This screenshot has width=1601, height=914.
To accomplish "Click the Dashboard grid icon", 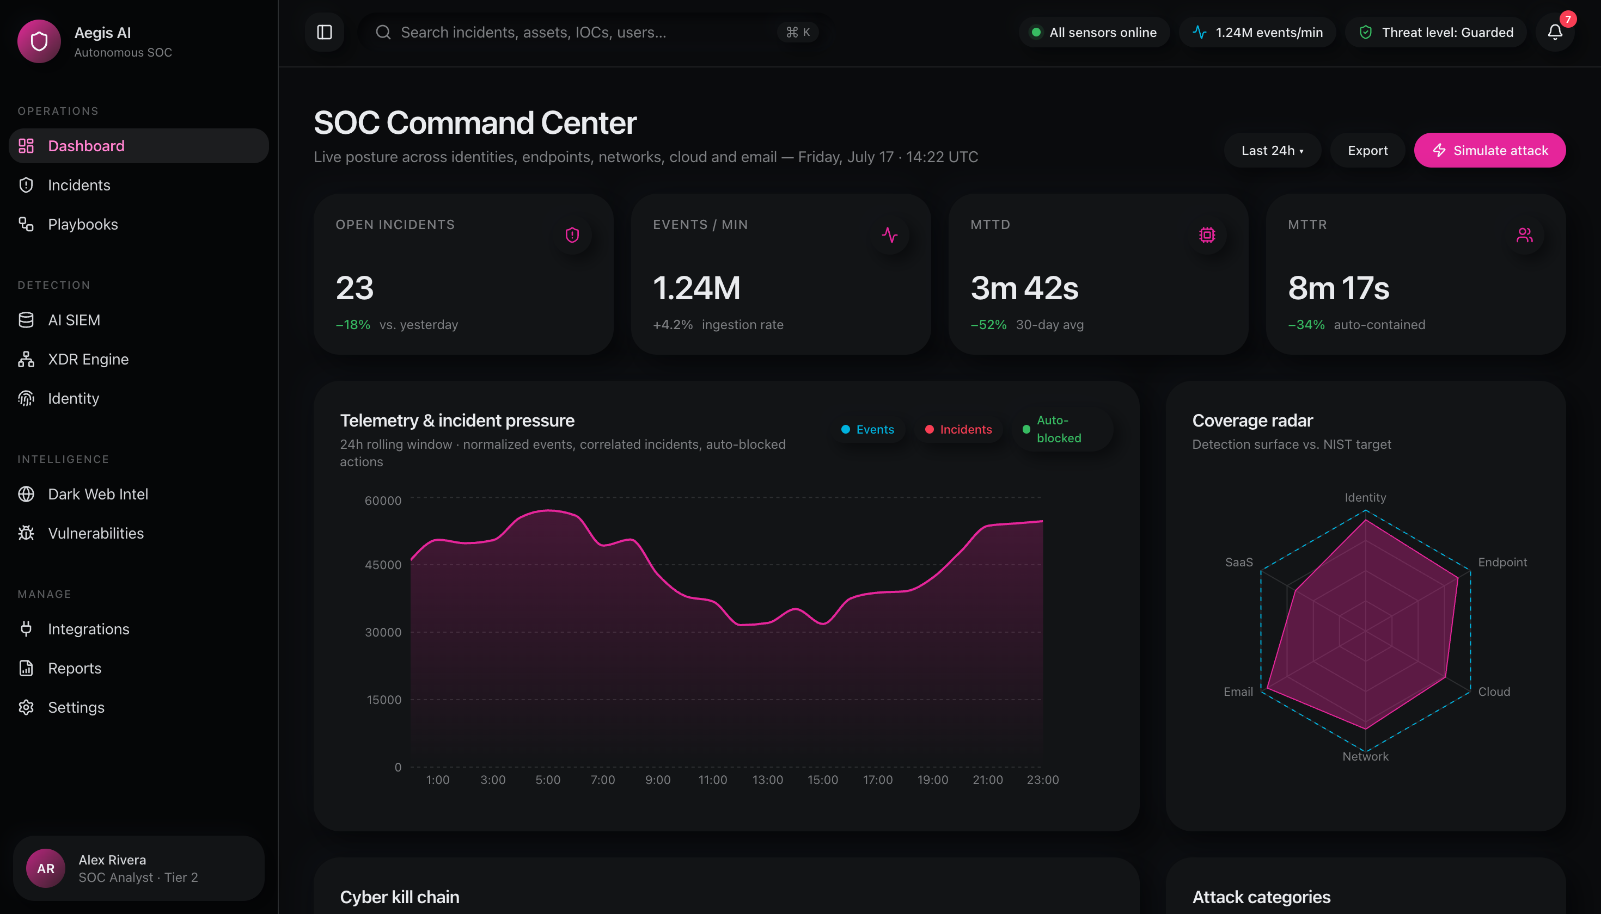I will pos(26,146).
